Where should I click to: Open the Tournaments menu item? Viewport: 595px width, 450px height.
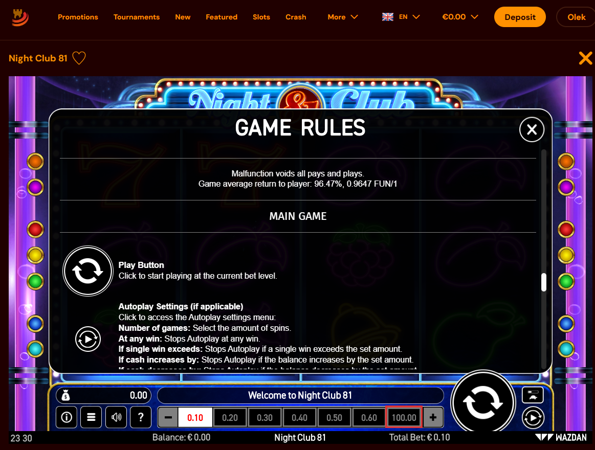coord(137,17)
